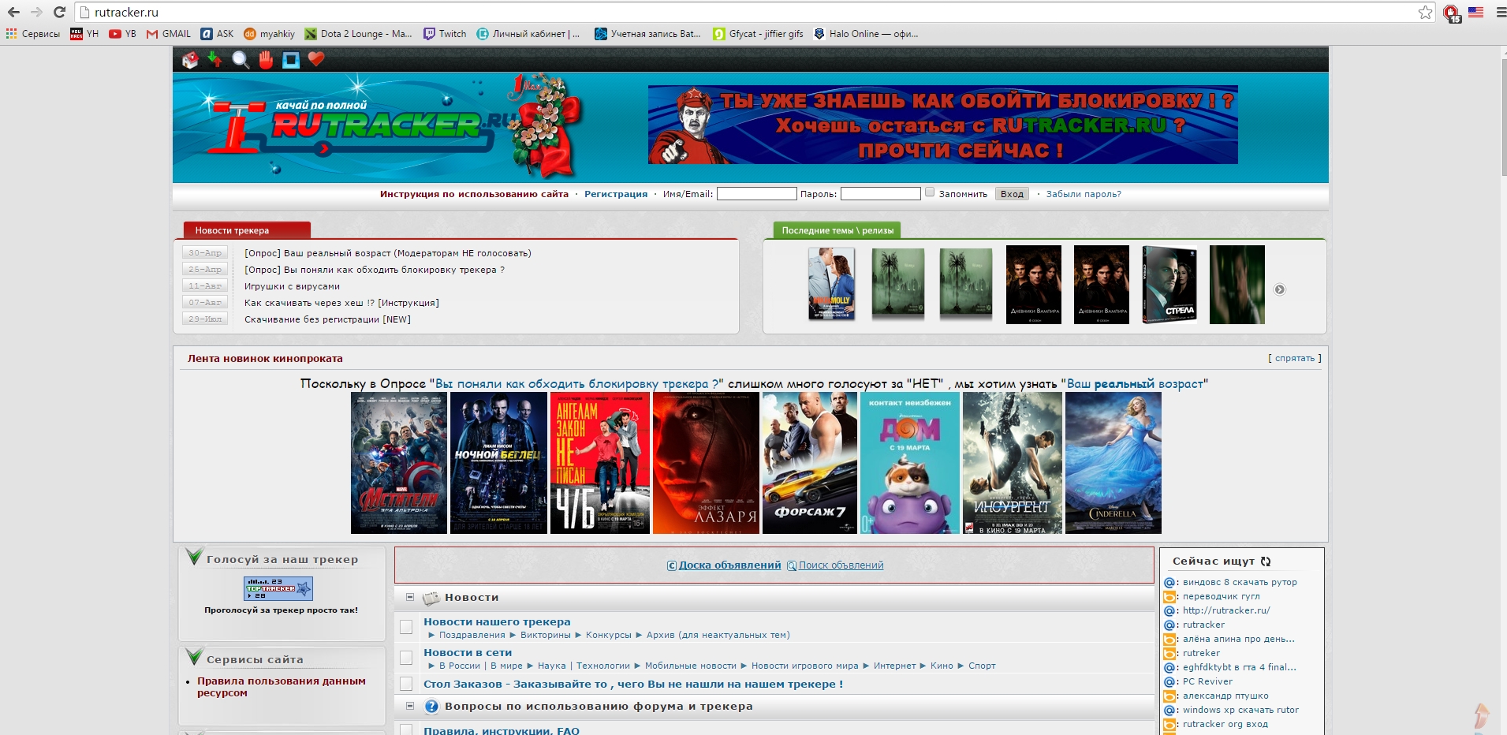Open the ASK bookmark

[x=217, y=34]
